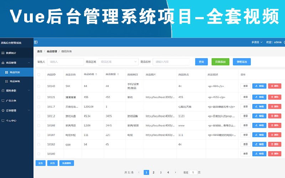Screen dimensions: 285x178
Task: Expand the 订单管理 menu with its chevron
Action: click(x=29, y=110)
